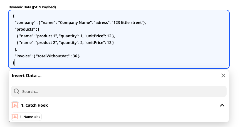Click the "product 1" row in the payload
The image size is (243, 127).
[x=66, y=36]
